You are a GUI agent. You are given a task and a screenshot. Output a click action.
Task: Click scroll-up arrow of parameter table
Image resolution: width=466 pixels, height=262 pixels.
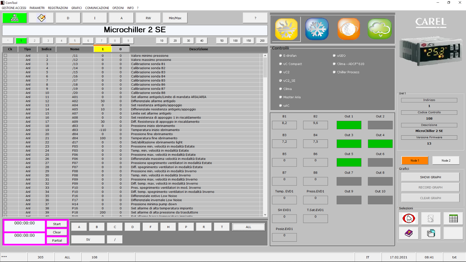point(265,55)
